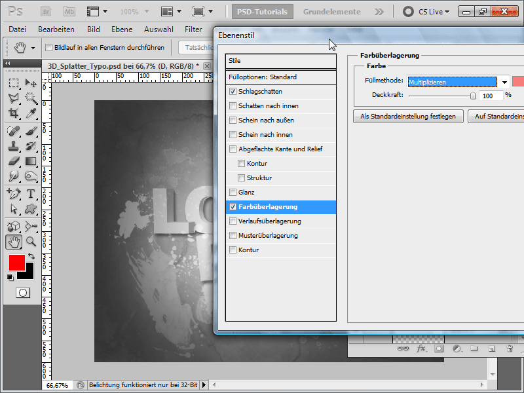This screenshot has width=524, height=393.
Task: Select the Type tool
Action: tap(31, 194)
